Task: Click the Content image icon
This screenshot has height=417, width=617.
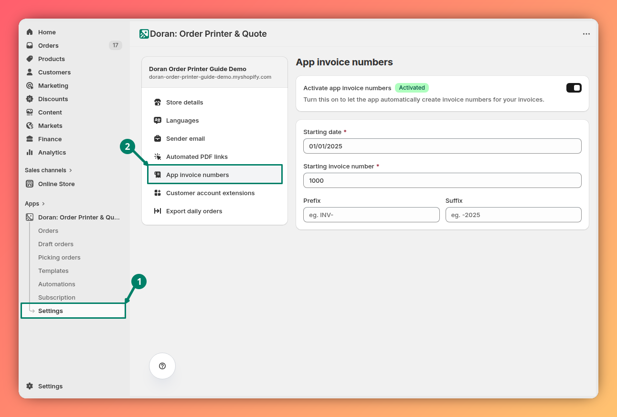Action: pyautogui.click(x=30, y=112)
